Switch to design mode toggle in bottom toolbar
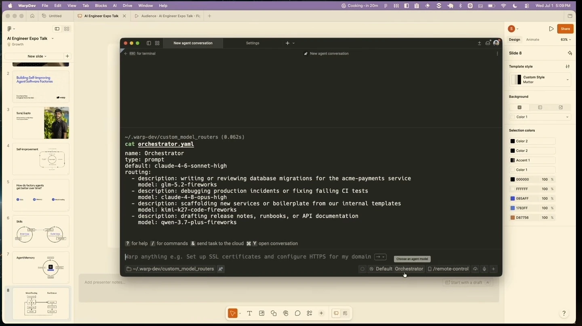This screenshot has height=326, width=582. [345, 313]
